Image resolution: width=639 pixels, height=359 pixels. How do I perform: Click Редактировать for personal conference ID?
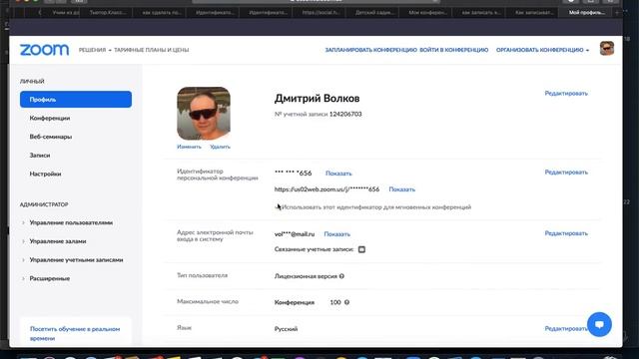click(x=566, y=173)
